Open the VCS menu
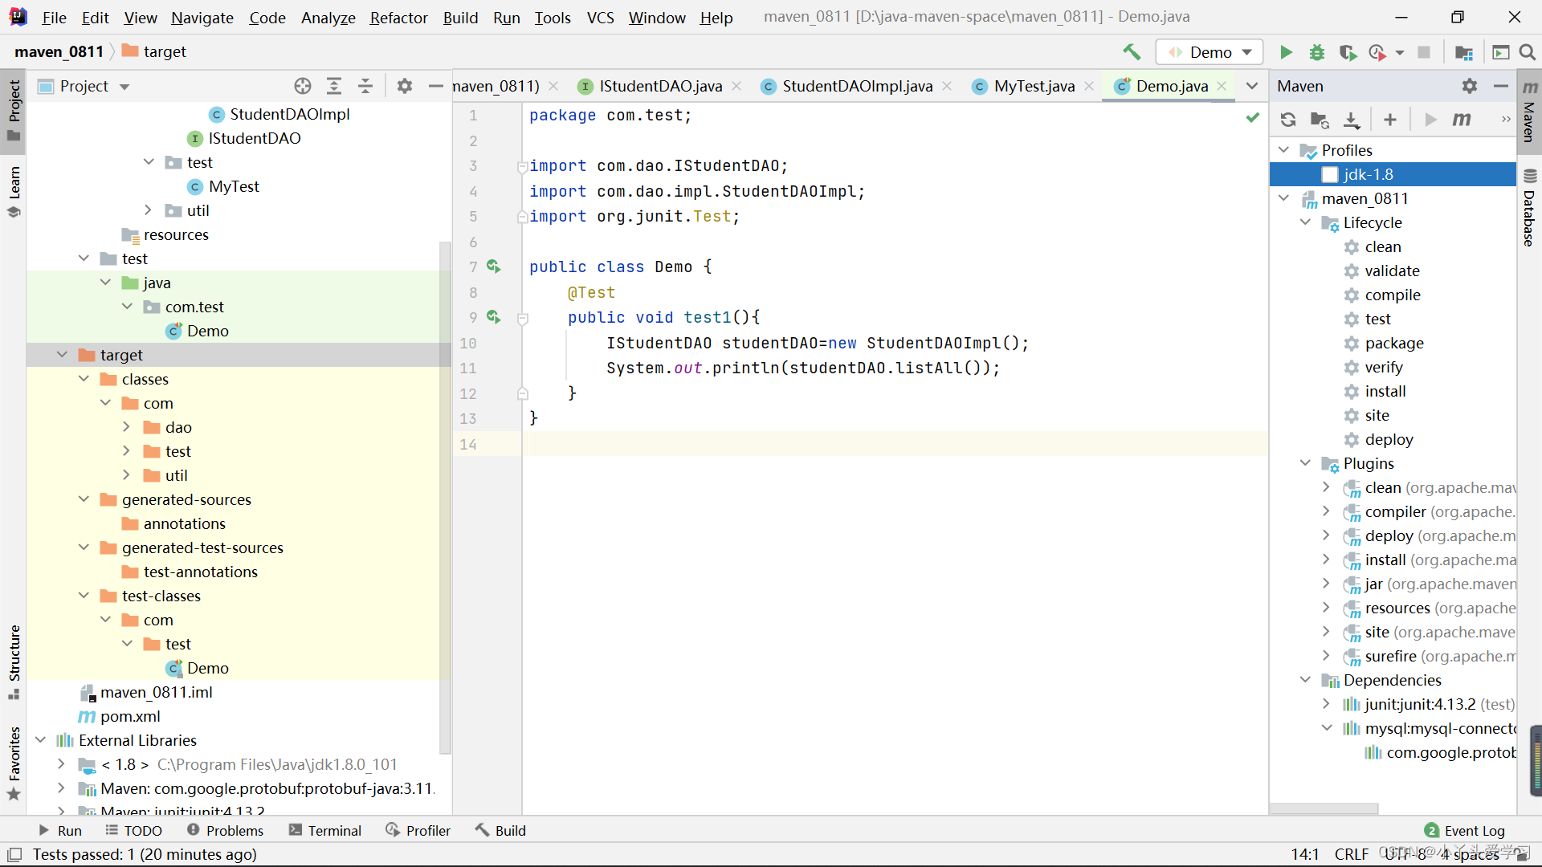1542x867 pixels. point(600,18)
